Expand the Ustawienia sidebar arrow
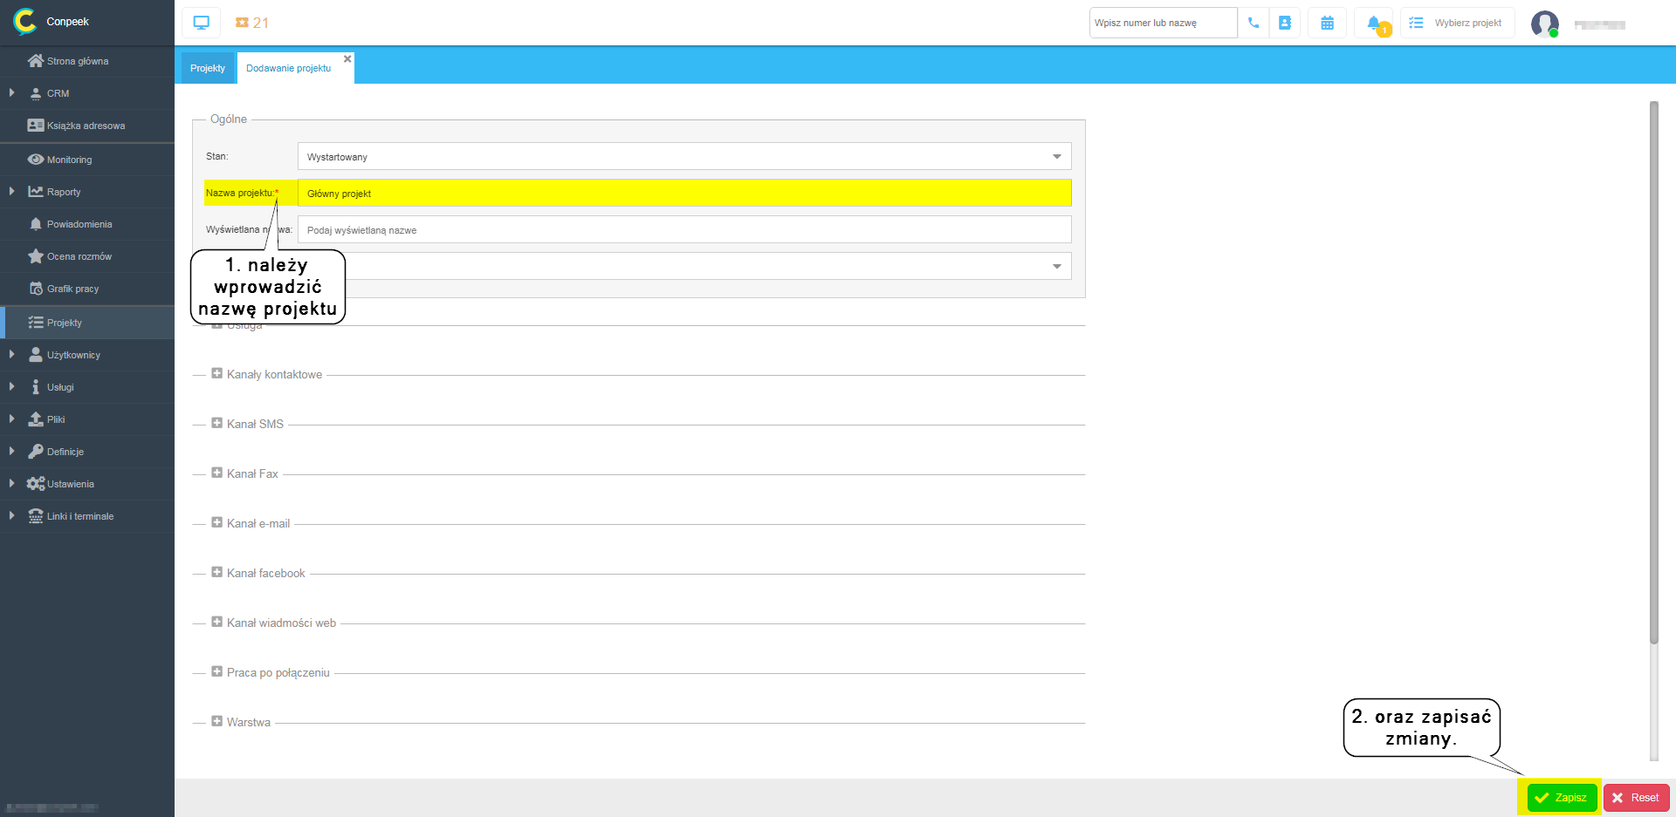This screenshot has height=817, width=1676. 11,483
